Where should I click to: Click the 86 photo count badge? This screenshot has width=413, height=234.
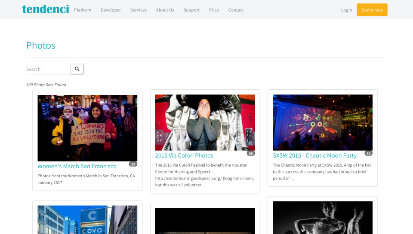click(251, 153)
